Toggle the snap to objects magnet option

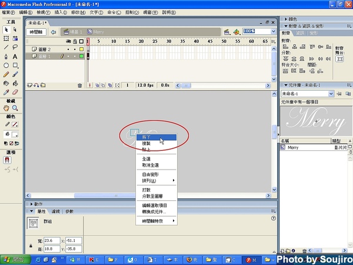coord(8,160)
